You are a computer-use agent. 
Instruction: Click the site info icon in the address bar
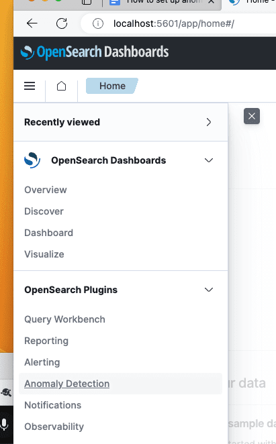click(x=98, y=23)
